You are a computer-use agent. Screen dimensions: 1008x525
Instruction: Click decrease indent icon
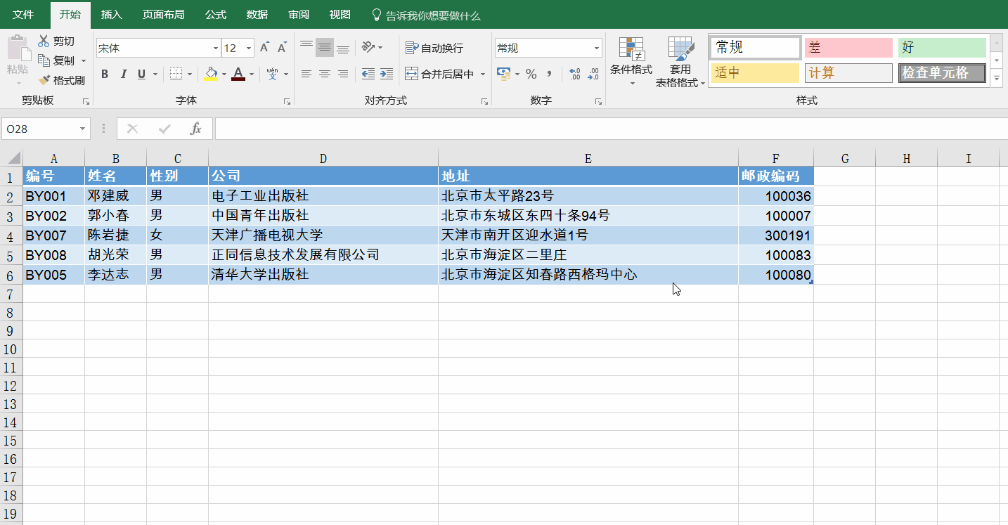pos(368,74)
